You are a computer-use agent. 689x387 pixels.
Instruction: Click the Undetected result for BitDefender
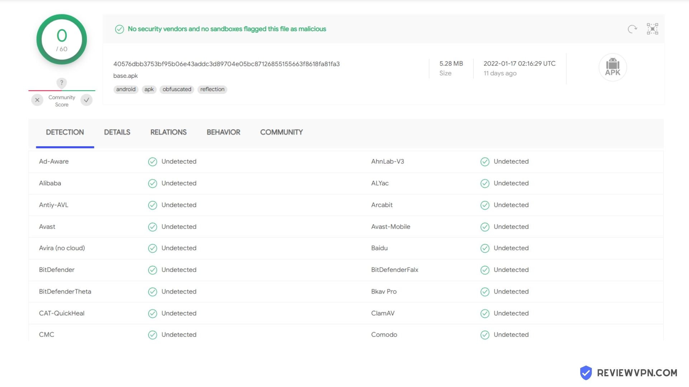[179, 270]
